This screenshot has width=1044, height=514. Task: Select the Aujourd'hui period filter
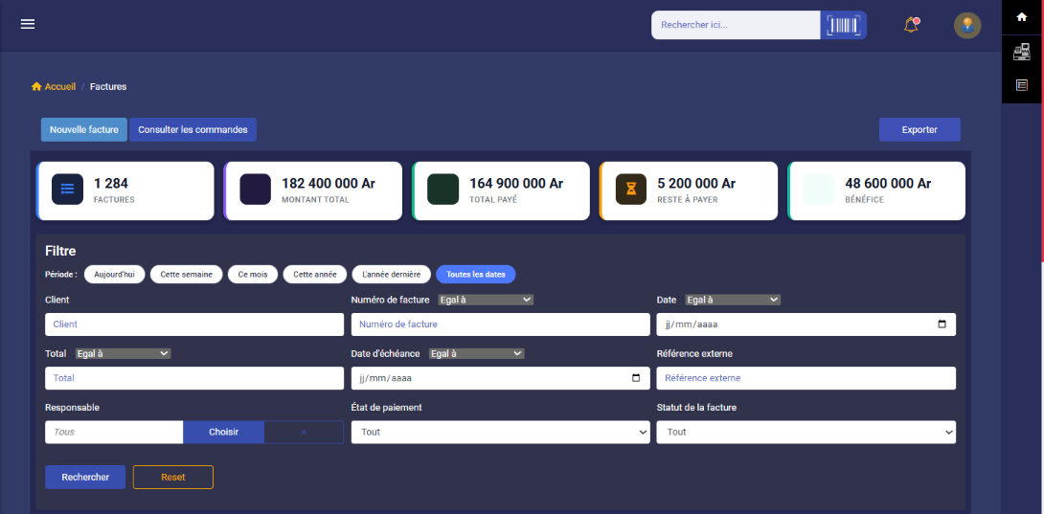(x=115, y=275)
